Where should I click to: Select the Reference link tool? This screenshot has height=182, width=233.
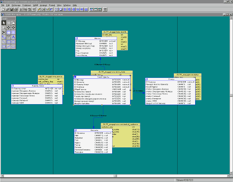(4, 37)
